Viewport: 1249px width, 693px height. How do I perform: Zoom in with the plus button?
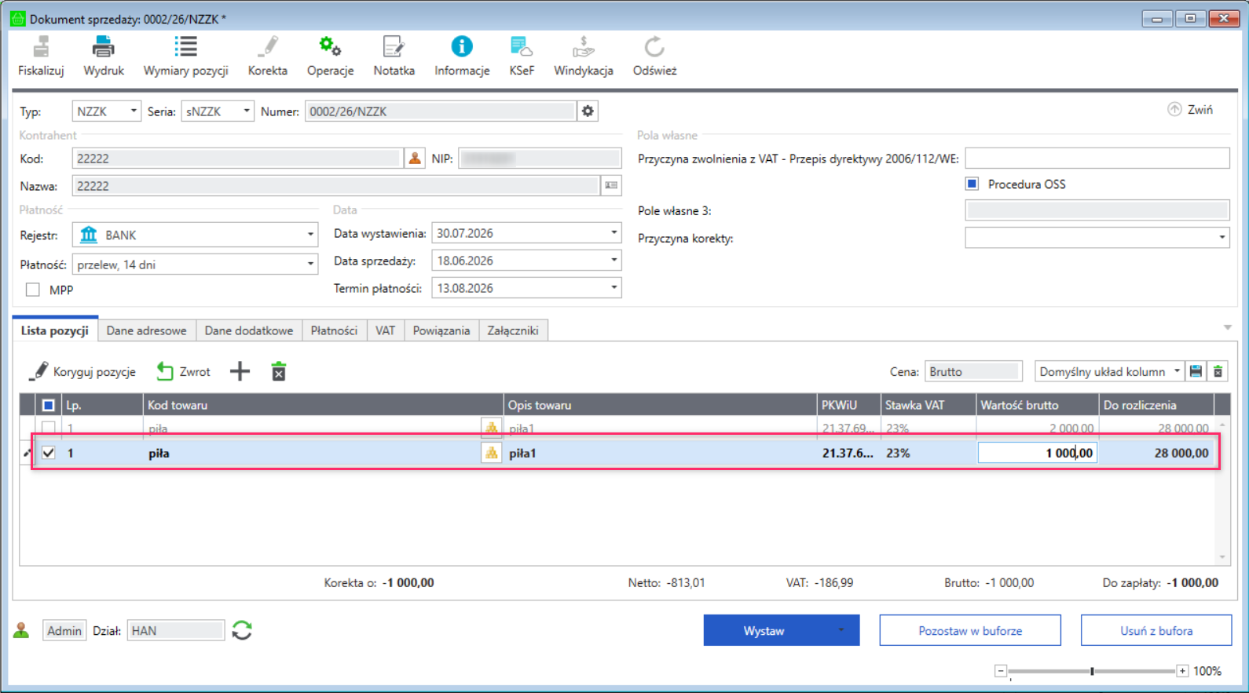click(x=1182, y=671)
